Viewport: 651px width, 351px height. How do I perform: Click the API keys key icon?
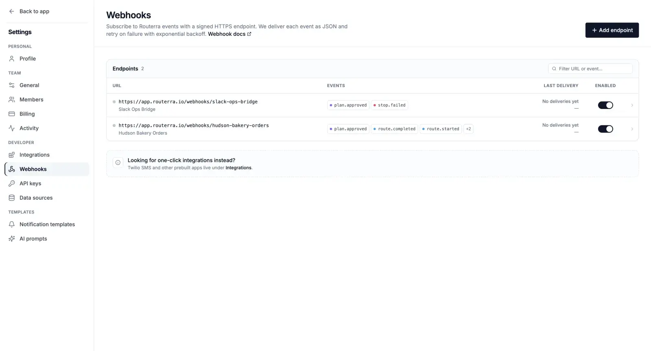12,183
